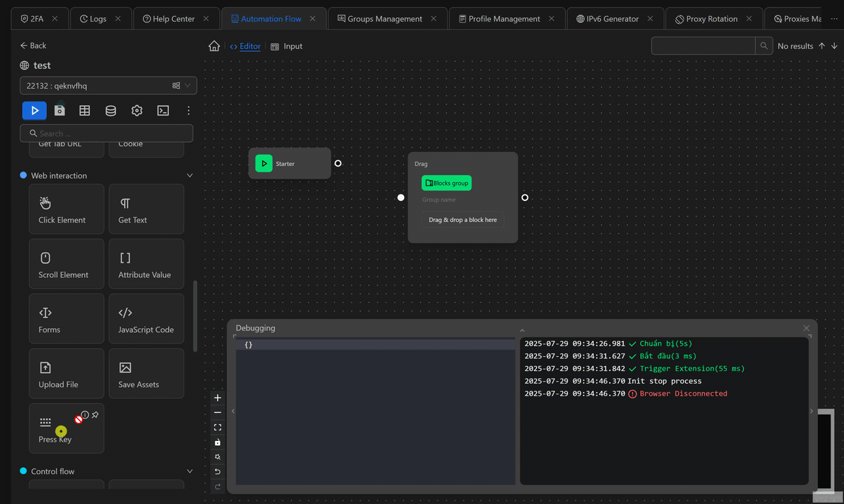Image resolution: width=844 pixels, height=504 pixels.
Task: Zoom in on the canvas
Action: click(218, 398)
